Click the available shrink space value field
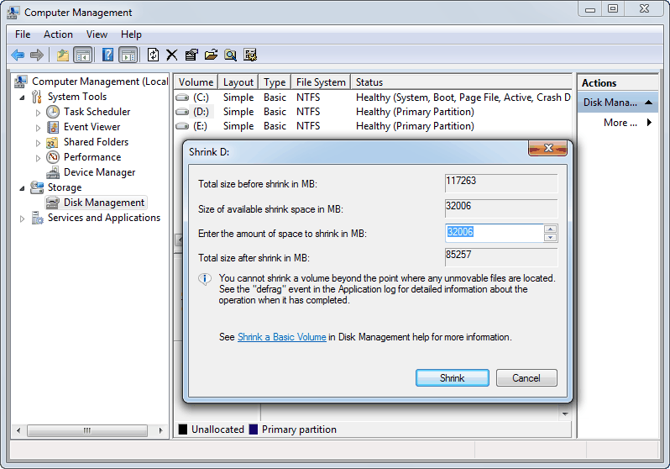The width and height of the screenshot is (670, 469). pyautogui.click(x=501, y=208)
